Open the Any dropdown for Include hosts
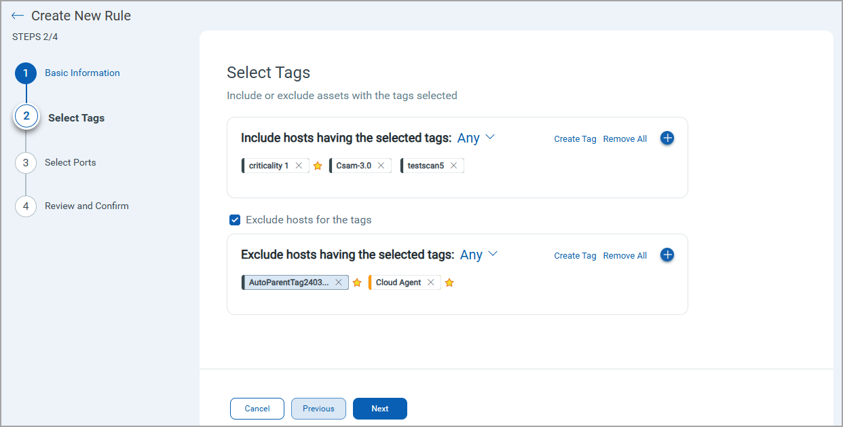The height and width of the screenshot is (427, 843). click(476, 138)
